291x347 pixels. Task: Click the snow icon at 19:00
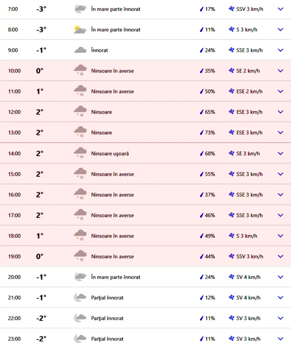coord(80,256)
